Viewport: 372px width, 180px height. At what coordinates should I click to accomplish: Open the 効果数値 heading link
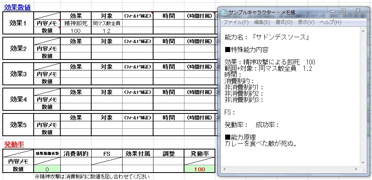tap(17, 7)
